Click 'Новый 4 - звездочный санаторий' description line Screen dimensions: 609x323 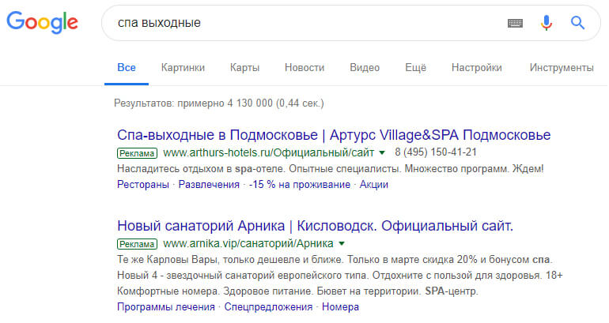click(340, 276)
